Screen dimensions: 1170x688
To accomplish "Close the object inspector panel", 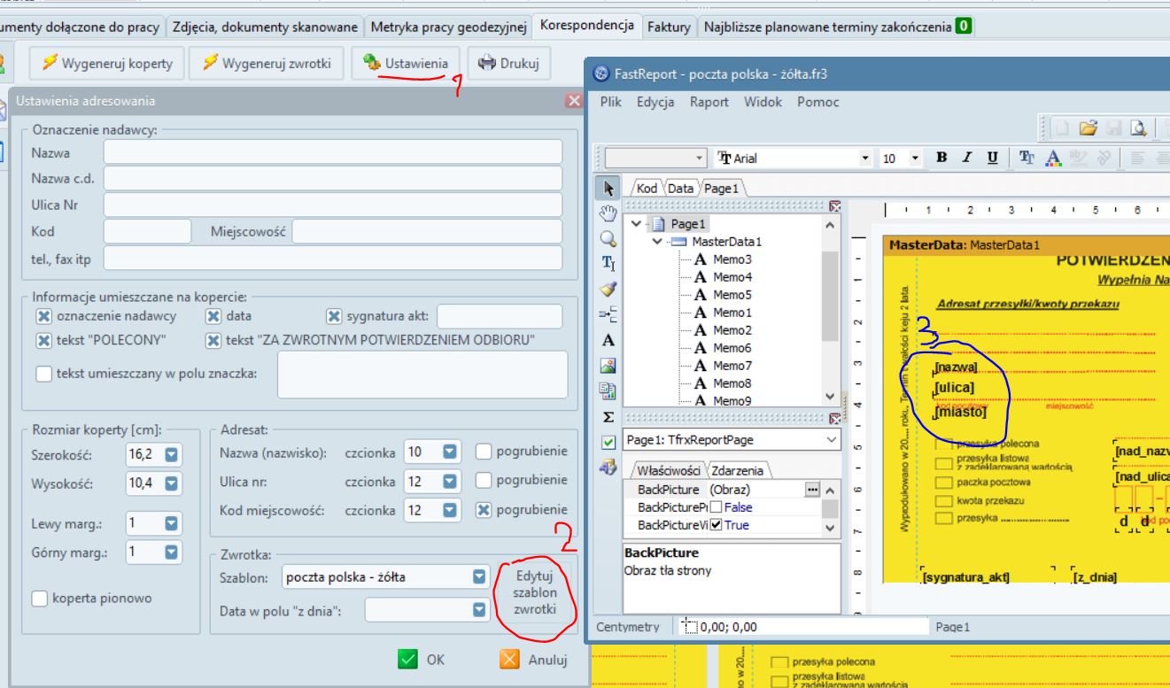I will 834,418.
